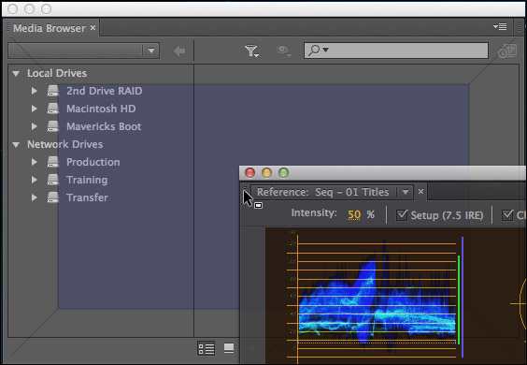This screenshot has height=365, width=527.
Task: Toggle the partially visible checkbox right of Setup
Action: pos(507,215)
